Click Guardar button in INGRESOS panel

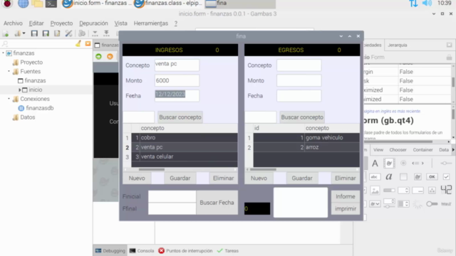180,178
